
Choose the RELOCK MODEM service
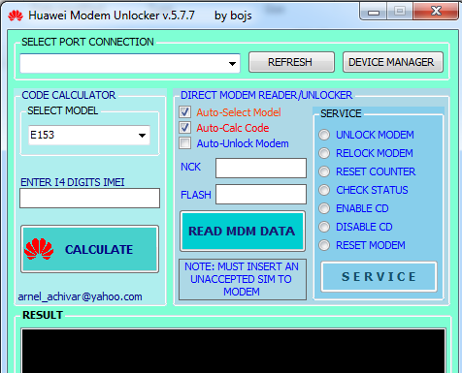coord(324,153)
